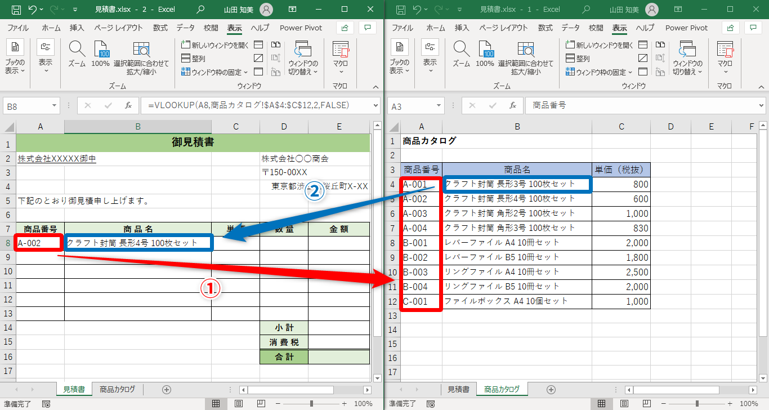Click 選択範囲に合わせて拡大/縮小 in the right window

coord(526,59)
